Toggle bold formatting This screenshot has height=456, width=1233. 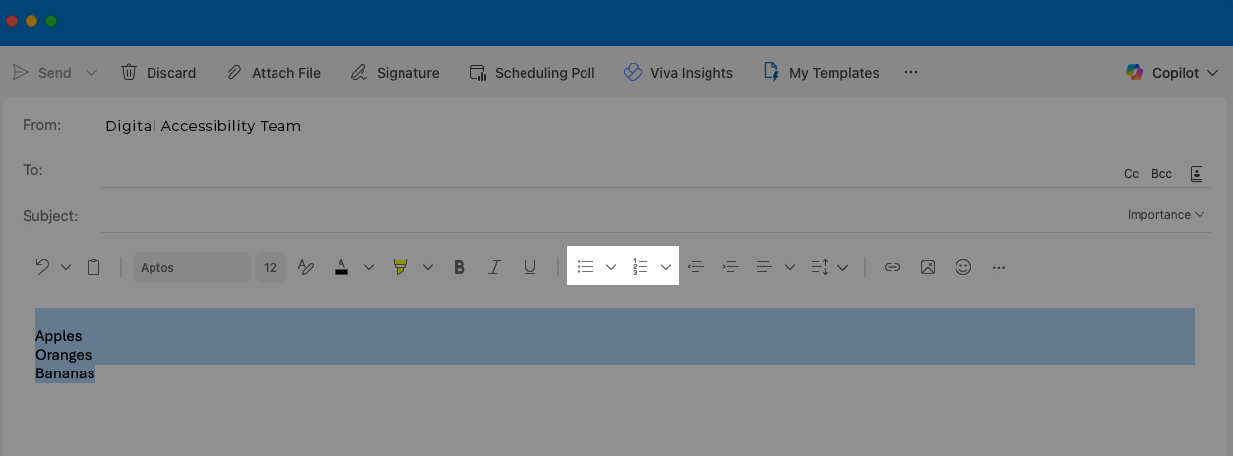tap(459, 267)
